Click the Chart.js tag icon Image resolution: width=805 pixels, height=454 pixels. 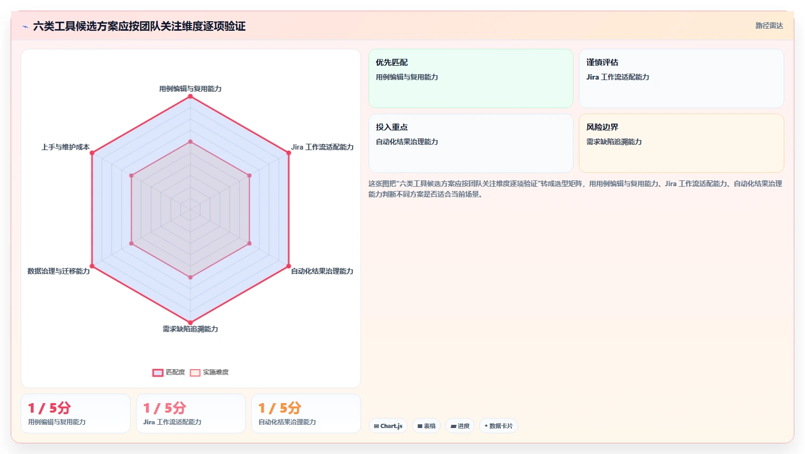point(376,426)
